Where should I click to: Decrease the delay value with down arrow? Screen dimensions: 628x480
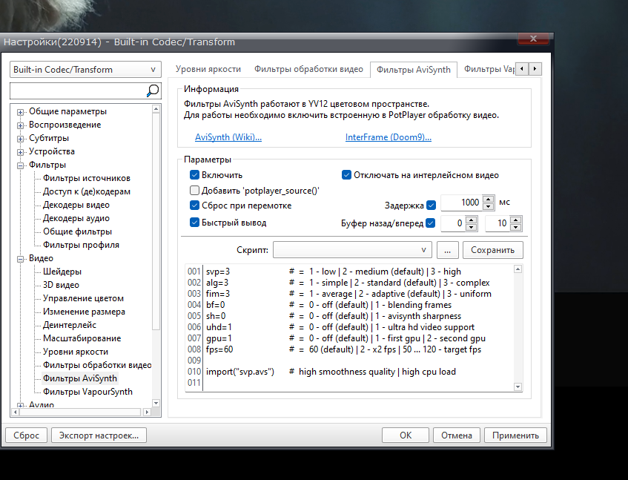coord(488,206)
